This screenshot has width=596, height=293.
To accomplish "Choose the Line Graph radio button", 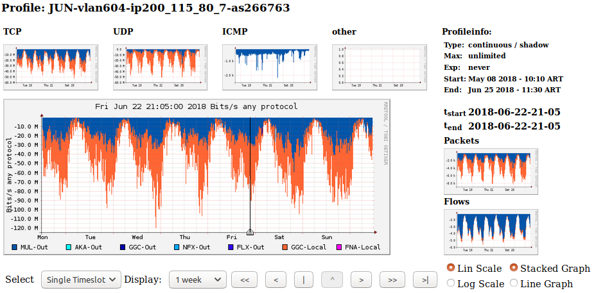I will [x=514, y=283].
